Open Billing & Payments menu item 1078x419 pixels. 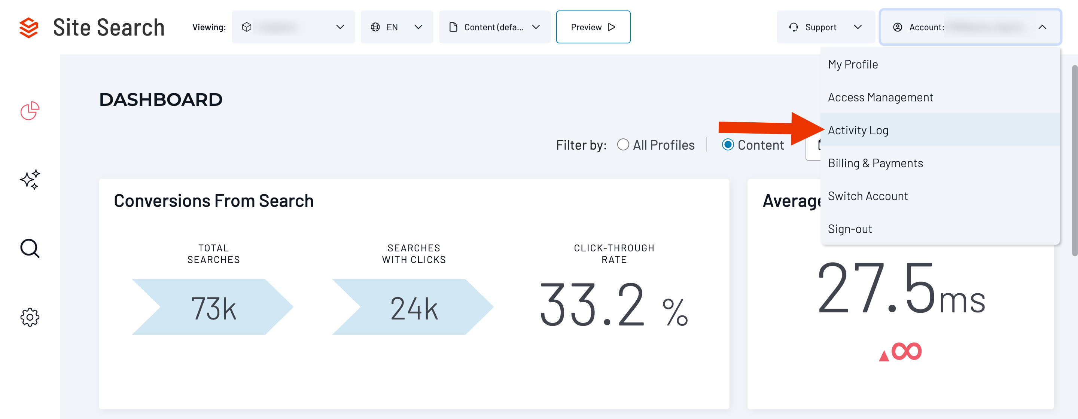tap(940, 163)
